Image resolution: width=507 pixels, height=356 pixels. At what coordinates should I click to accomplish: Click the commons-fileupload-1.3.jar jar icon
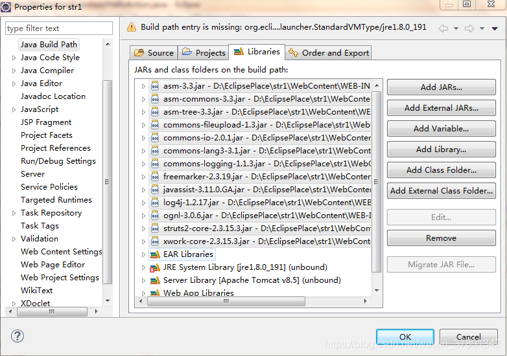click(155, 125)
